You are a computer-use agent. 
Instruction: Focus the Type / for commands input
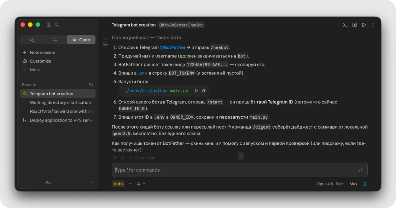[x=239, y=170]
